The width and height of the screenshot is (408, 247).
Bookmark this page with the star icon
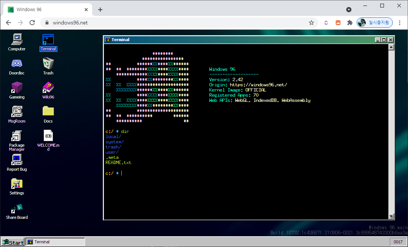pos(311,23)
